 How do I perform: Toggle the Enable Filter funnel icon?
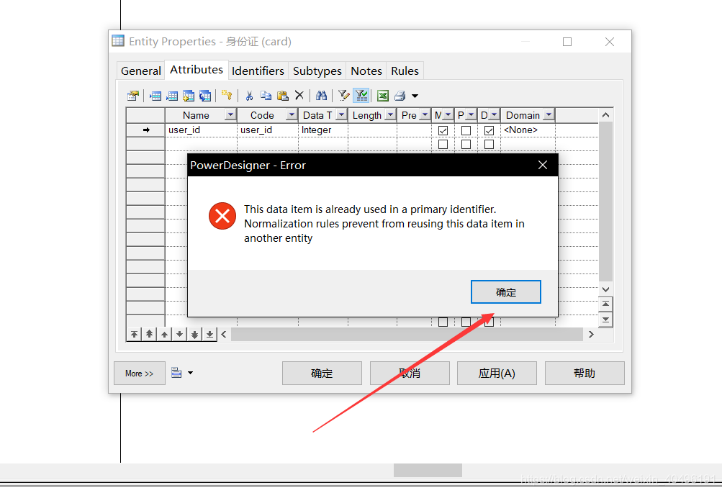[x=361, y=95]
